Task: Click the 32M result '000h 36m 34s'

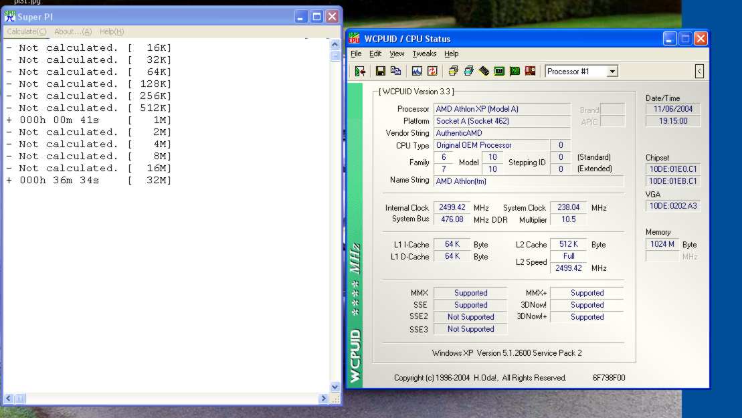Action: (59, 180)
